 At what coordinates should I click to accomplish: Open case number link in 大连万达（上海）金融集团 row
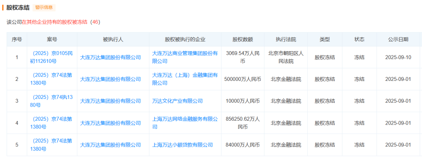(x=52, y=79)
